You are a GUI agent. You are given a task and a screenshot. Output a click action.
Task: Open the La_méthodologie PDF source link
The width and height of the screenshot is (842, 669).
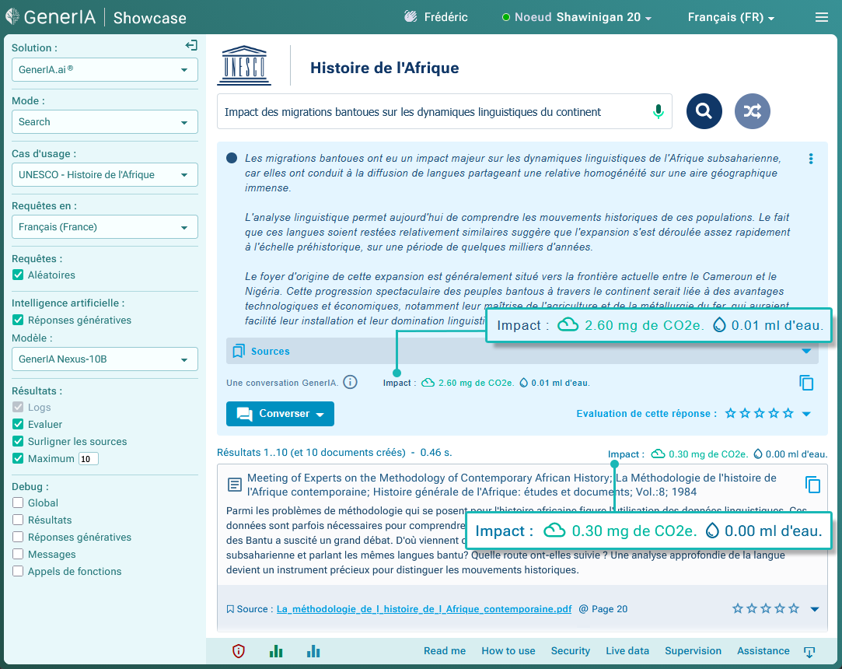coord(424,609)
